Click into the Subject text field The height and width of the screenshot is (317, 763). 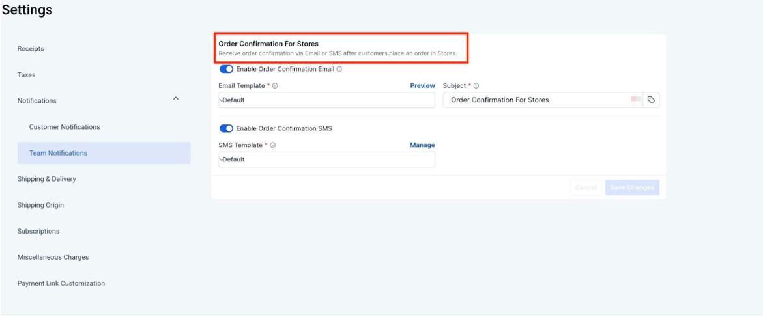click(x=534, y=100)
